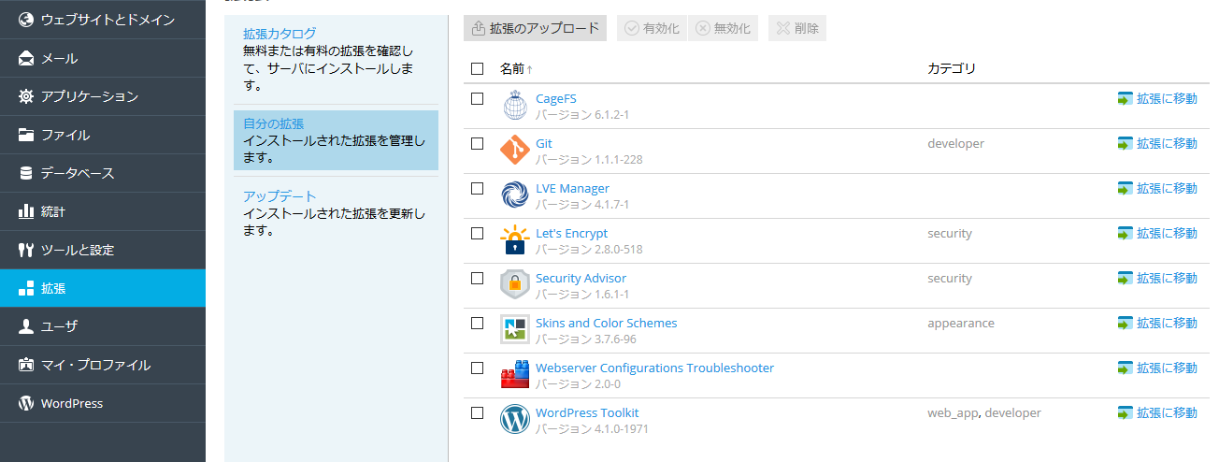Go to ツールと設定 in the sidebar
This screenshot has width=1219, height=462.
coord(77,250)
